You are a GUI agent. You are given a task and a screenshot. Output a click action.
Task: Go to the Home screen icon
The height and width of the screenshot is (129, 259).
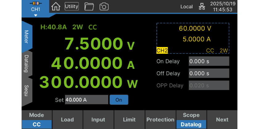pyautogui.click(x=56, y=6)
